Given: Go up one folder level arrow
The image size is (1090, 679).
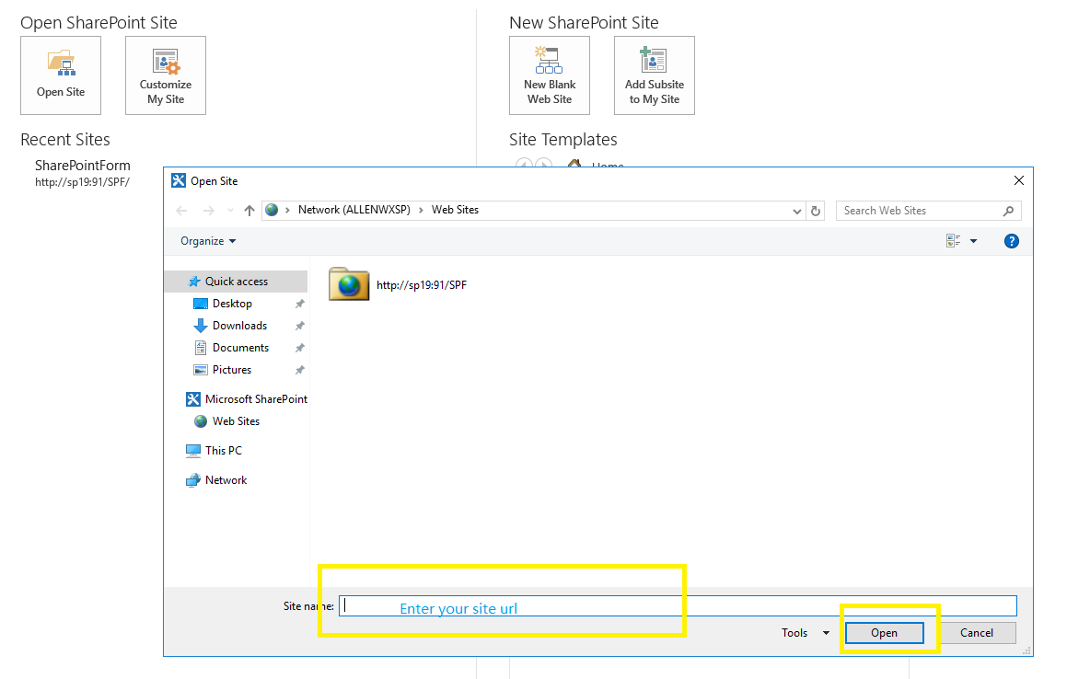Looking at the screenshot, I should [x=249, y=211].
